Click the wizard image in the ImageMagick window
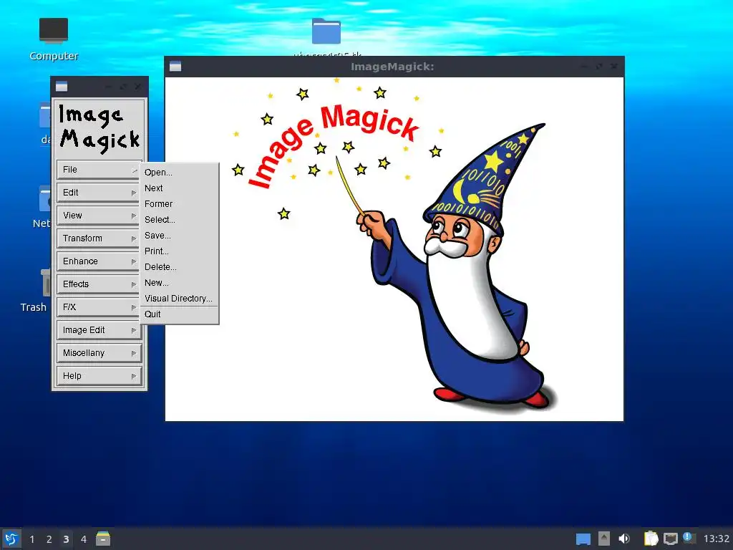Screen dimensions: 733x550 point(394,249)
